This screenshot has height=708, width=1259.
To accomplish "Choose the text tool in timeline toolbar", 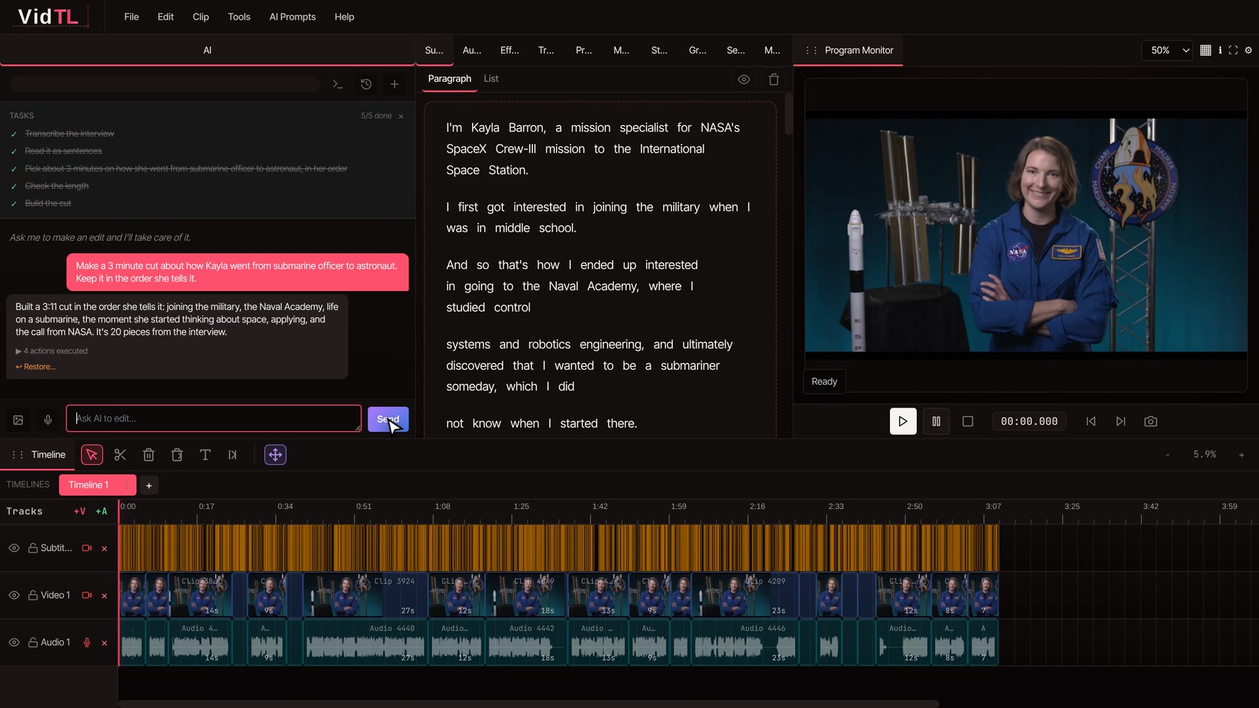I will click(205, 455).
